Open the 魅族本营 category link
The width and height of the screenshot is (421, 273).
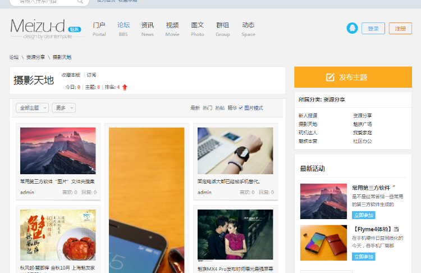pos(308,141)
